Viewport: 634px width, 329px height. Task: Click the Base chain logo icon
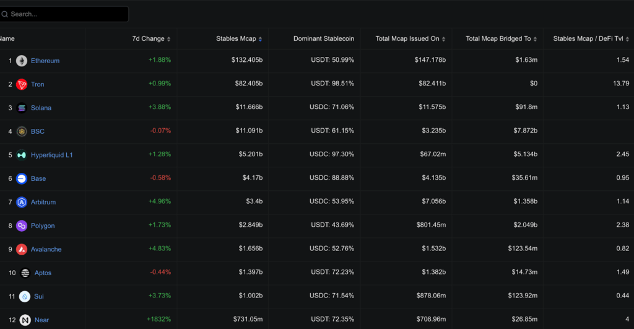[x=22, y=178]
